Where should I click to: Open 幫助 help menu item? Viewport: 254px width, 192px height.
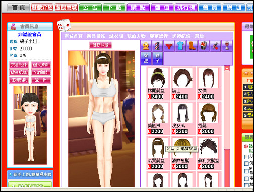[x=199, y=36]
